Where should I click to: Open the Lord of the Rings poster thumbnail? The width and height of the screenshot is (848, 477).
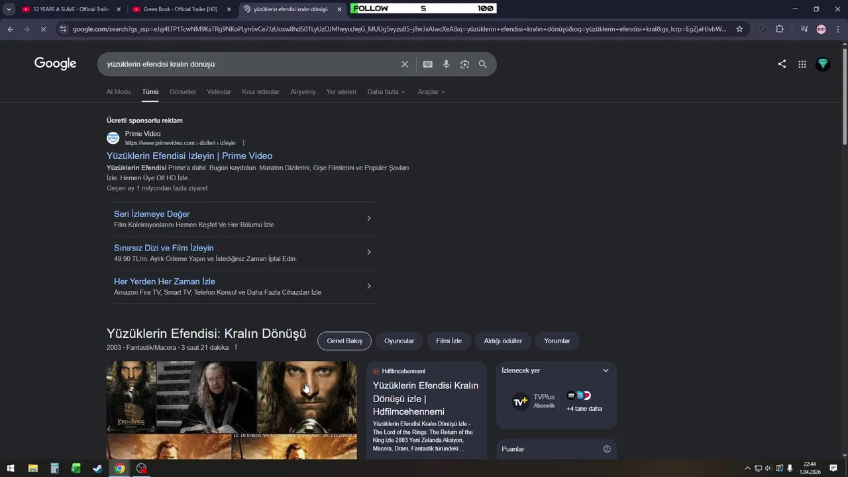click(131, 397)
